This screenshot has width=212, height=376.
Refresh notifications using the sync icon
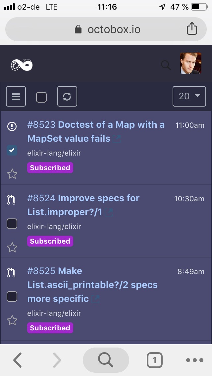tap(67, 96)
